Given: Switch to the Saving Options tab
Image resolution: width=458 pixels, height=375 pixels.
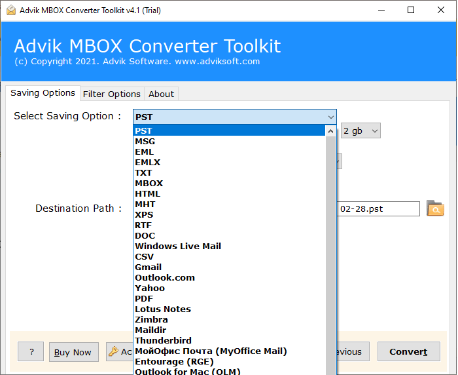Looking at the screenshot, I should click(43, 93).
